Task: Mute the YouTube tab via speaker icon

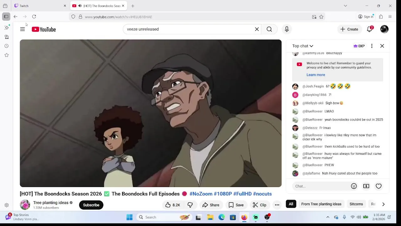Action: [80, 6]
